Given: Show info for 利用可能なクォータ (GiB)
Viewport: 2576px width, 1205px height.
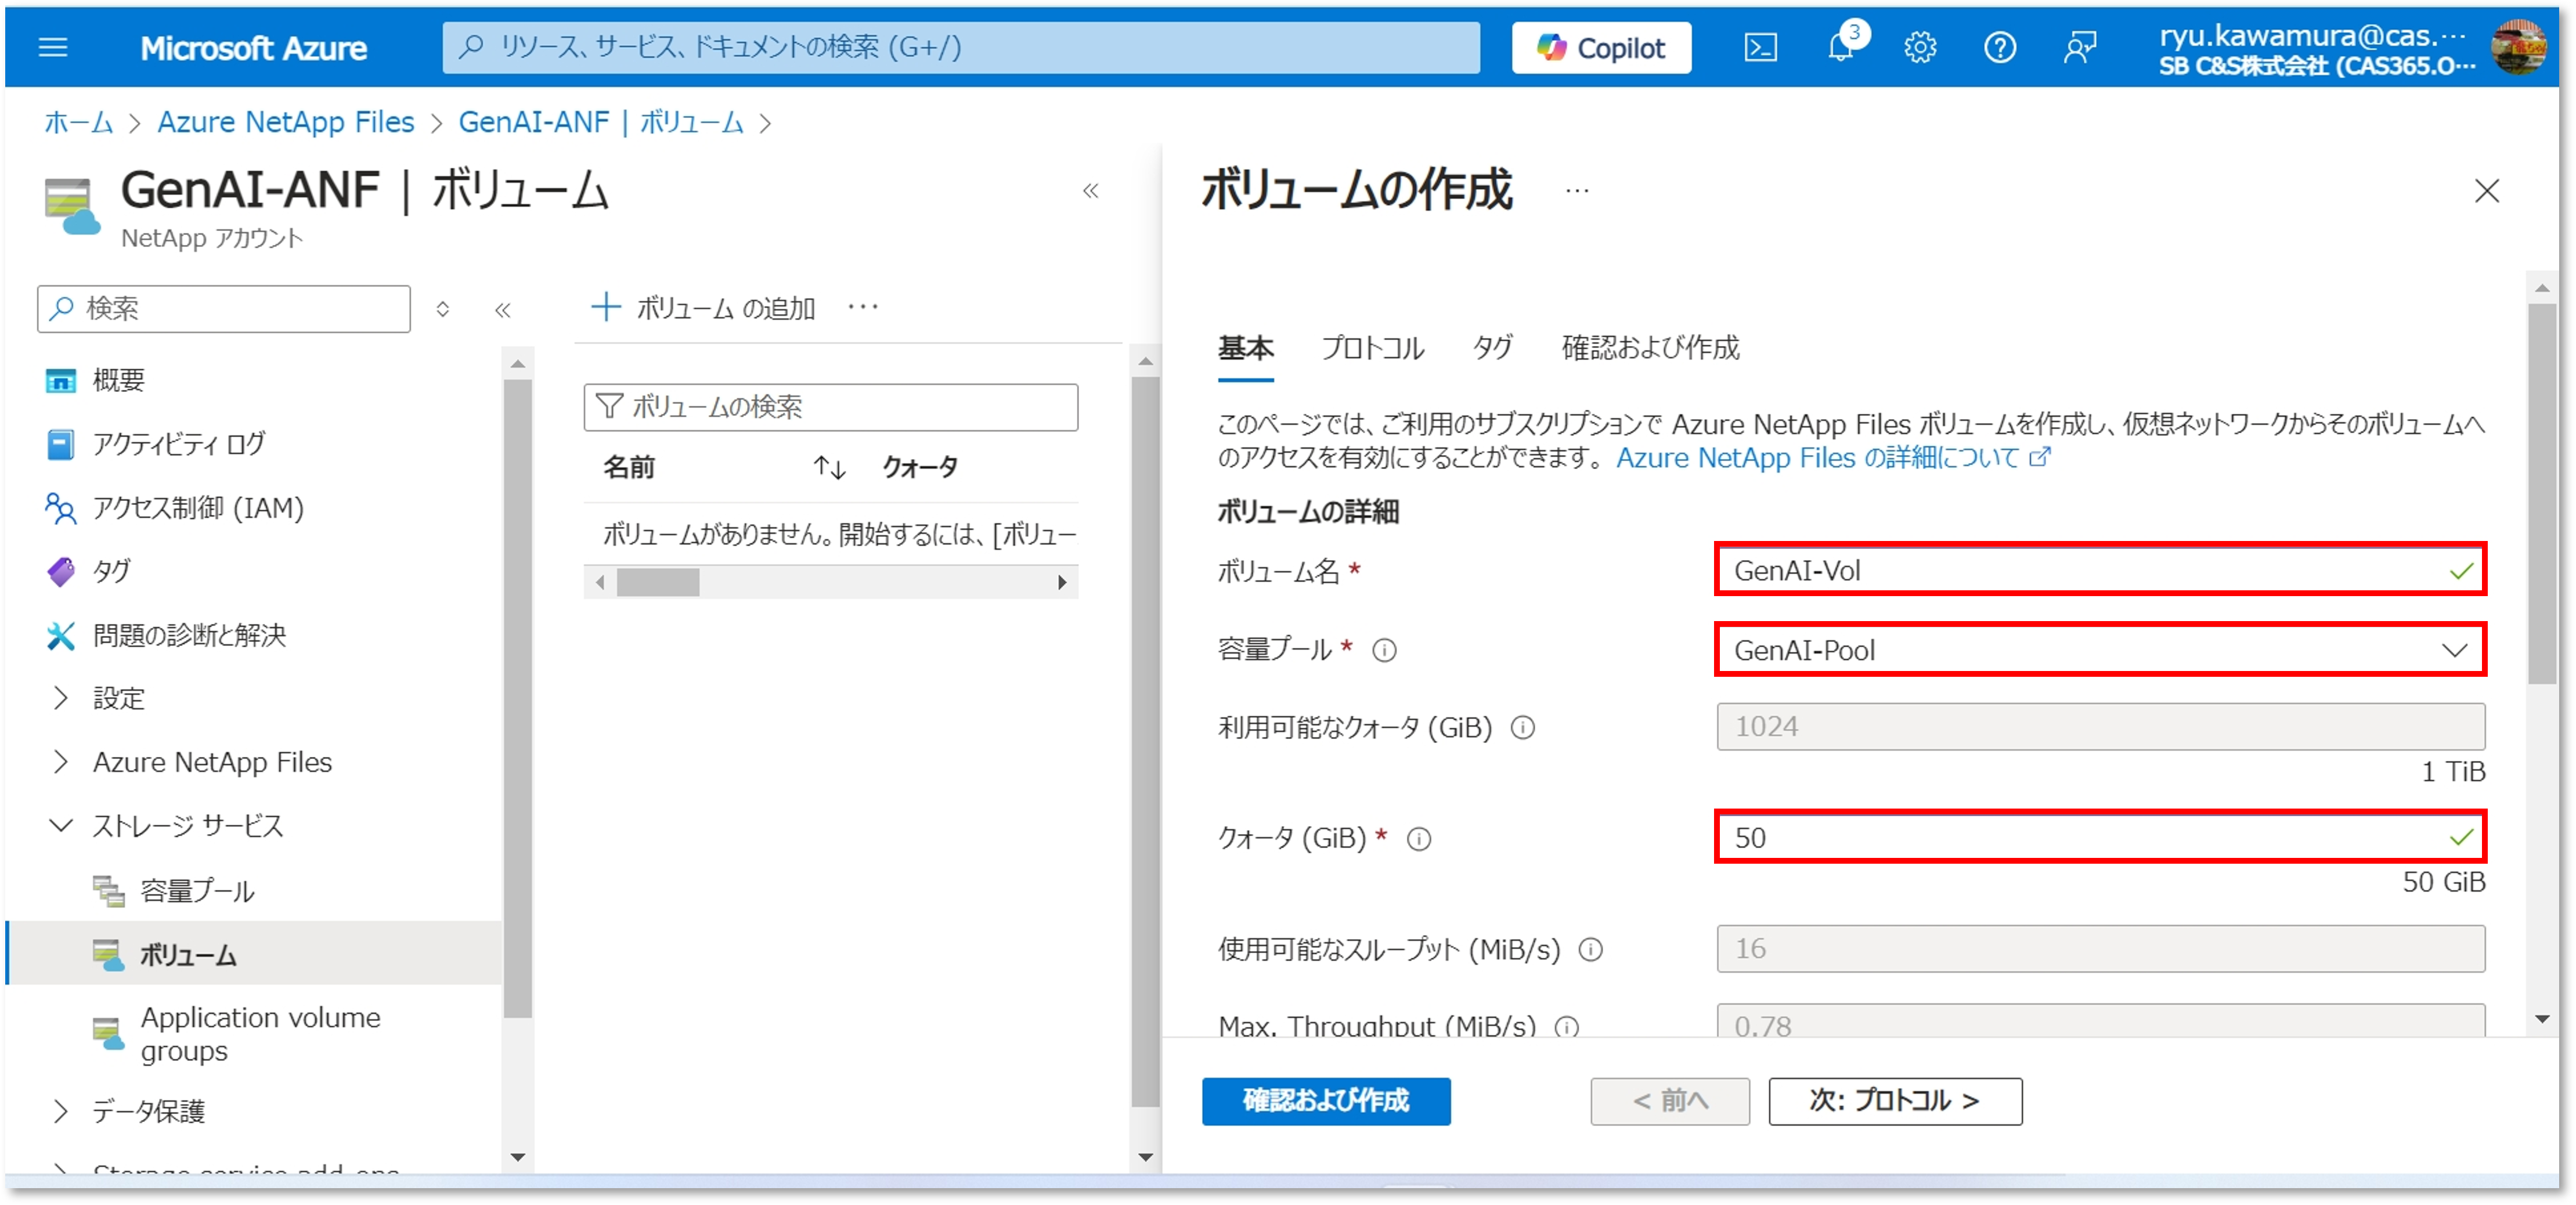Looking at the screenshot, I should tap(1522, 728).
